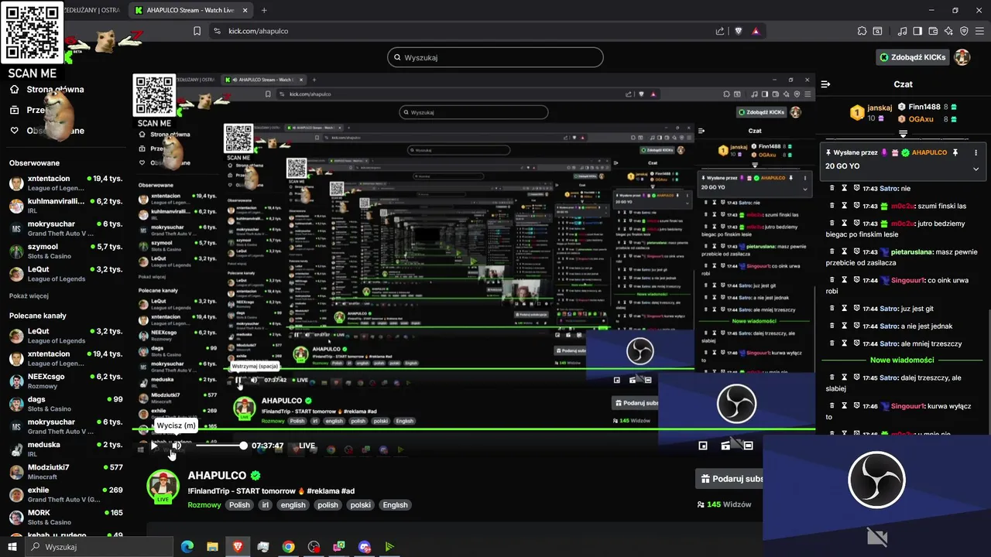Open Discord from the taskbar
The height and width of the screenshot is (557, 991).
point(365,547)
